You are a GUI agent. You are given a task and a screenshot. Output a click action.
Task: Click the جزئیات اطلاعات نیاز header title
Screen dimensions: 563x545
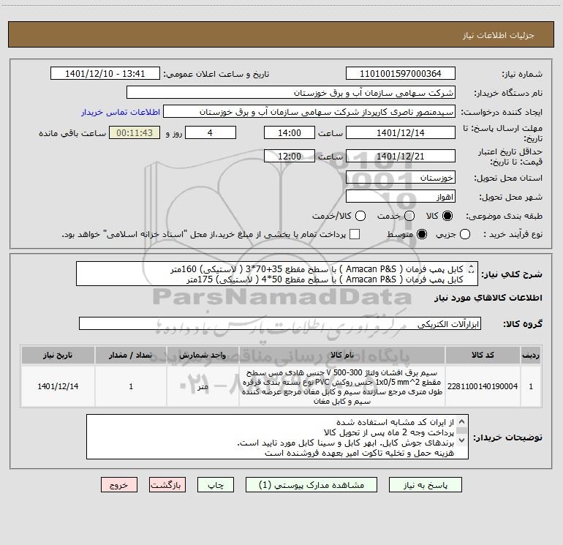click(499, 35)
